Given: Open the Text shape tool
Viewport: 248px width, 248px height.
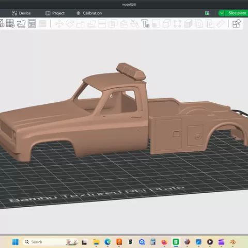Looking at the screenshot, I should click(x=145, y=23).
